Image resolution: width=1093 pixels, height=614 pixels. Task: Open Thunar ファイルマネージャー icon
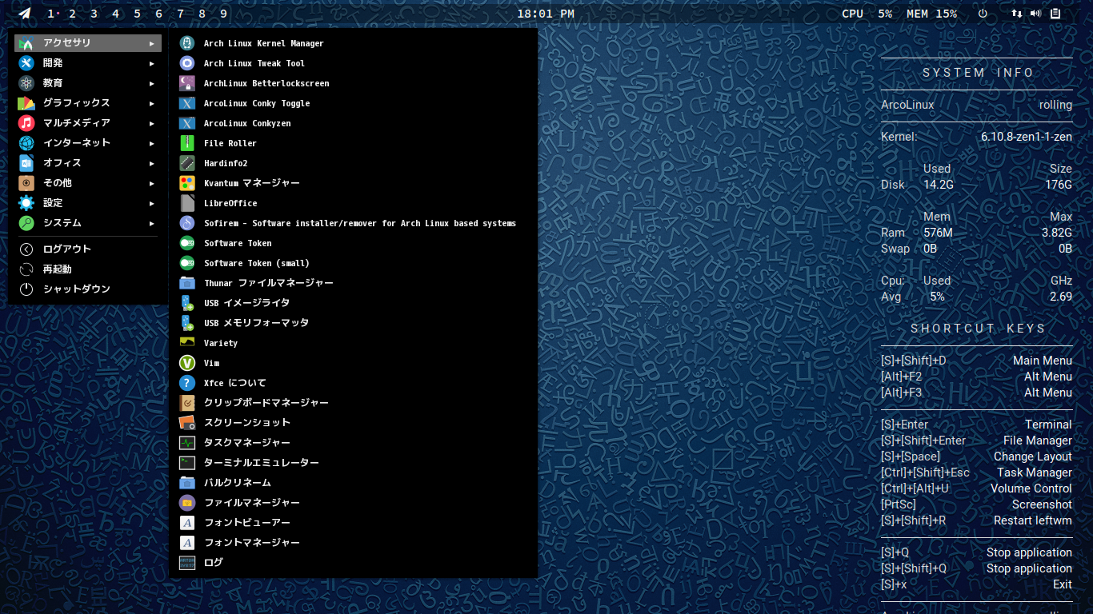pos(187,283)
